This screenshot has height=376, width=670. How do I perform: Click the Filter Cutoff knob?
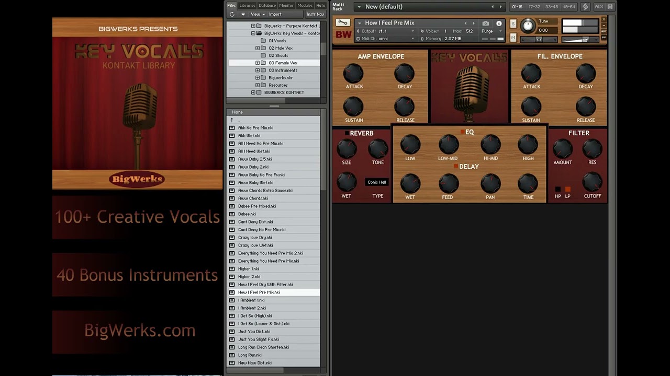point(593,182)
